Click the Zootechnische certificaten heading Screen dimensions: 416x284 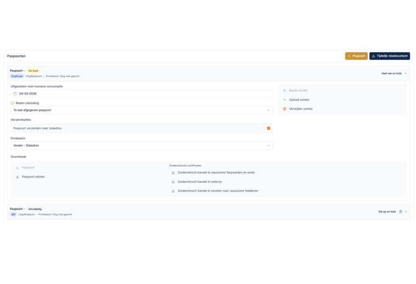(185, 165)
